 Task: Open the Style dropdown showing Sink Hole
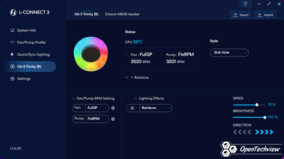click(x=229, y=53)
